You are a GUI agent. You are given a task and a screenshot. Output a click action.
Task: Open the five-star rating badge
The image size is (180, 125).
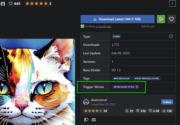38,4
